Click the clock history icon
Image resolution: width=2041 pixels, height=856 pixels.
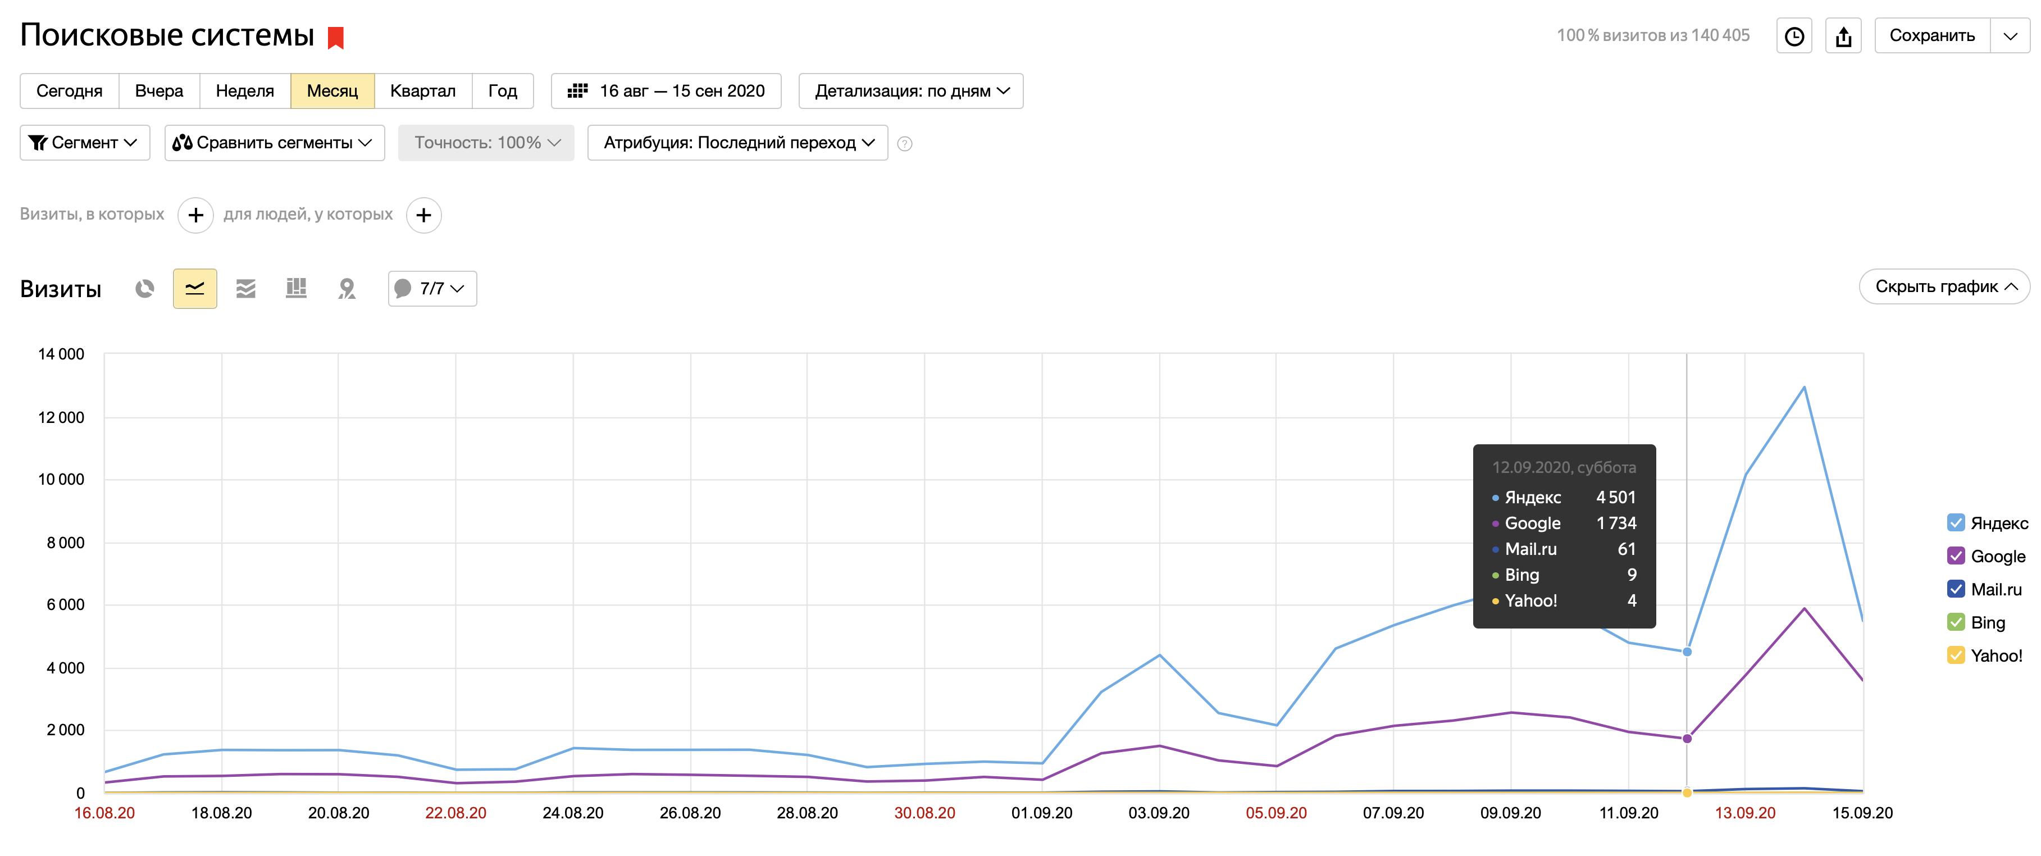coord(1794,37)
